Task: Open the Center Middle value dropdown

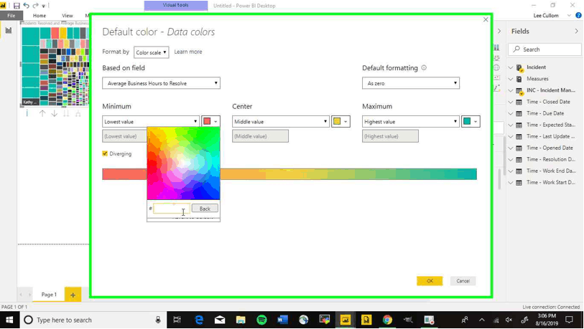Action: coord(281,122)
